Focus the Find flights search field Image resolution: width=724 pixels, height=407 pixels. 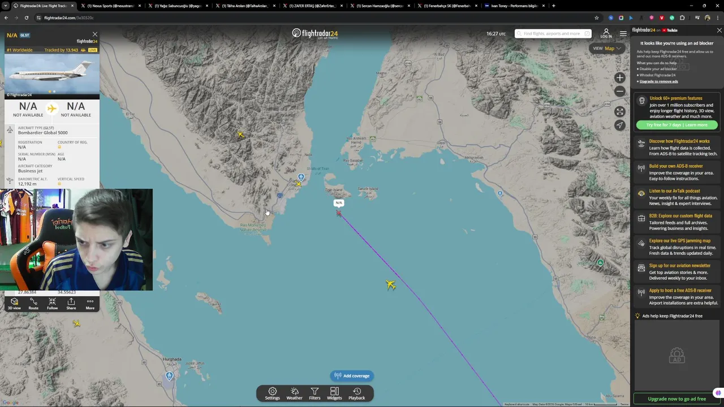tap(553, 33)
